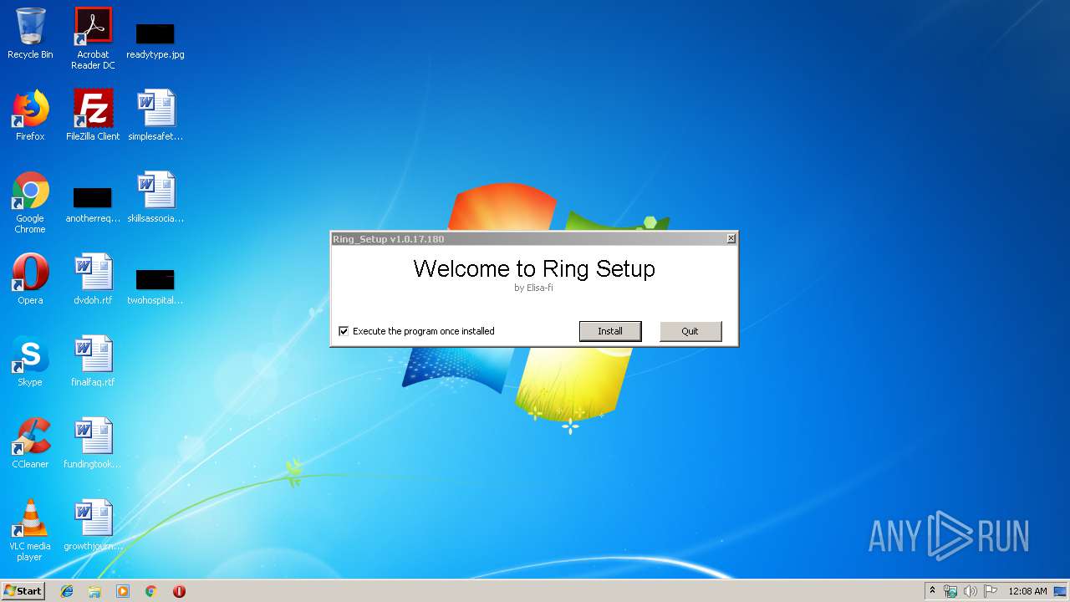Click the Show desktop button
The image size is (1070, 602).
tap(1061, 591)
